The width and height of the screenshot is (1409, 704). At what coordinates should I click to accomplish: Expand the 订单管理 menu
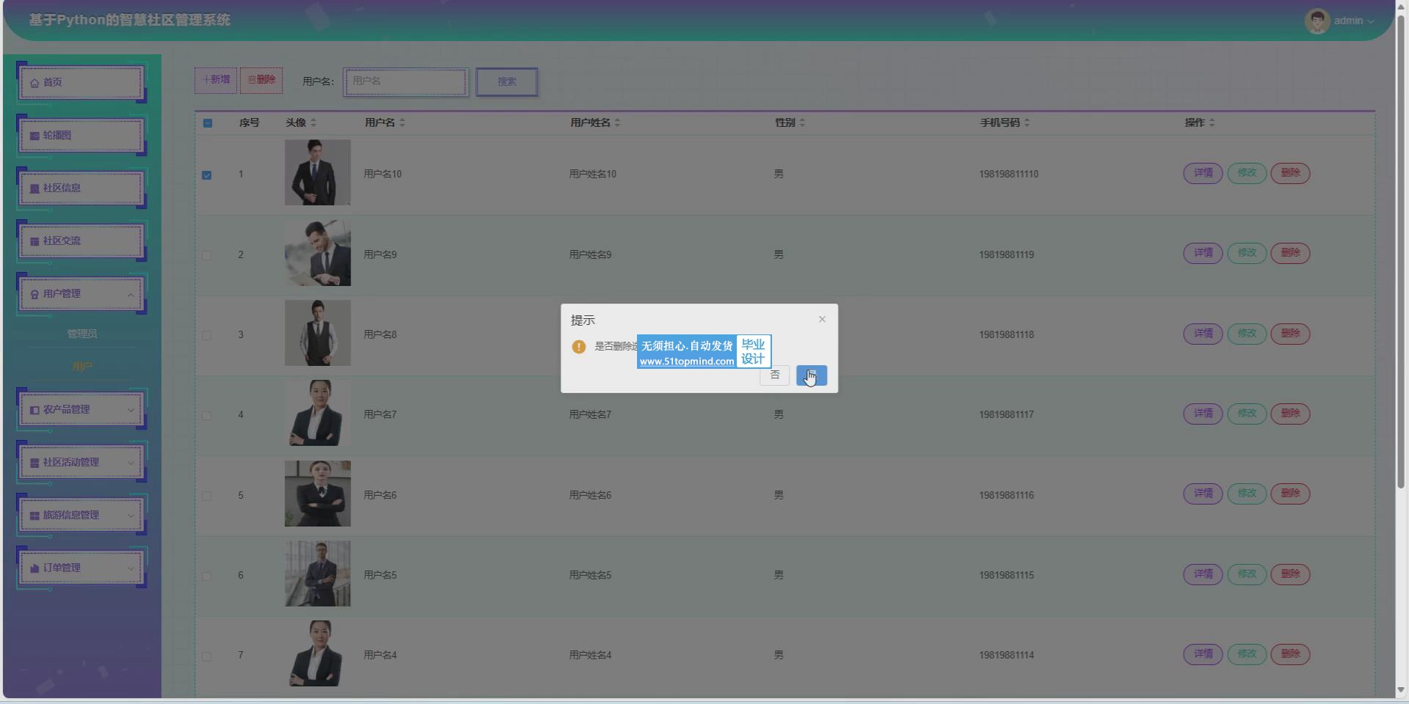(x=131, y=568)
